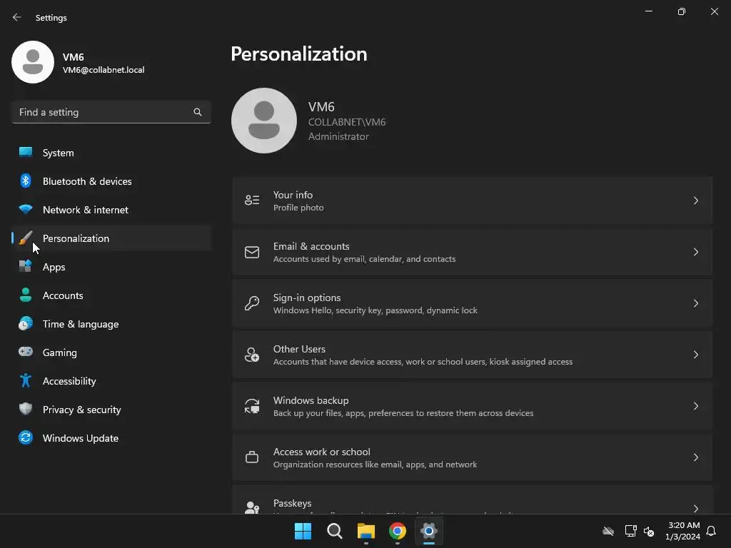Click the Apps icon in sidebar
Image resolution: width=731 pixels, height=548 pixels.
coord(26,266)
